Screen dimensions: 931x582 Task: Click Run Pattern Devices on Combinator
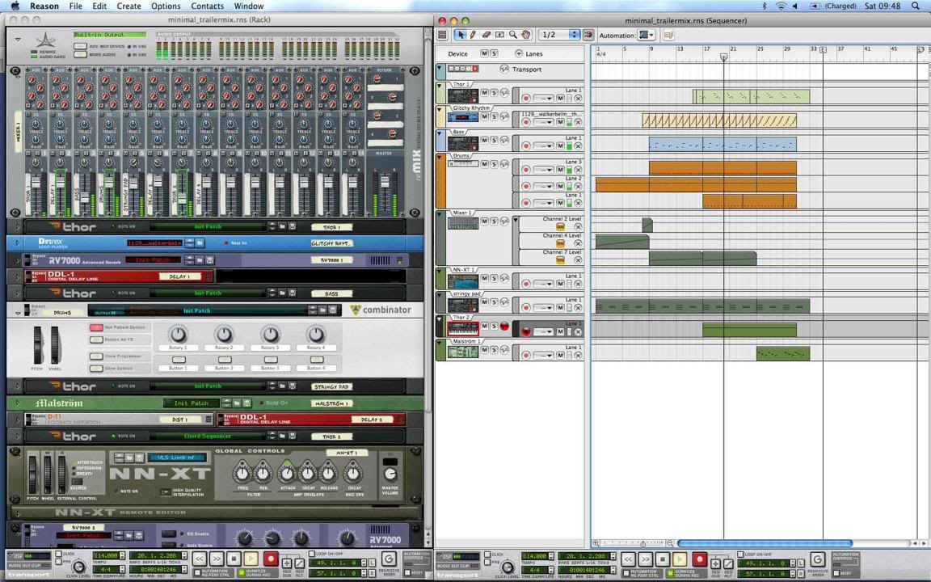click(x=97, y=327)
